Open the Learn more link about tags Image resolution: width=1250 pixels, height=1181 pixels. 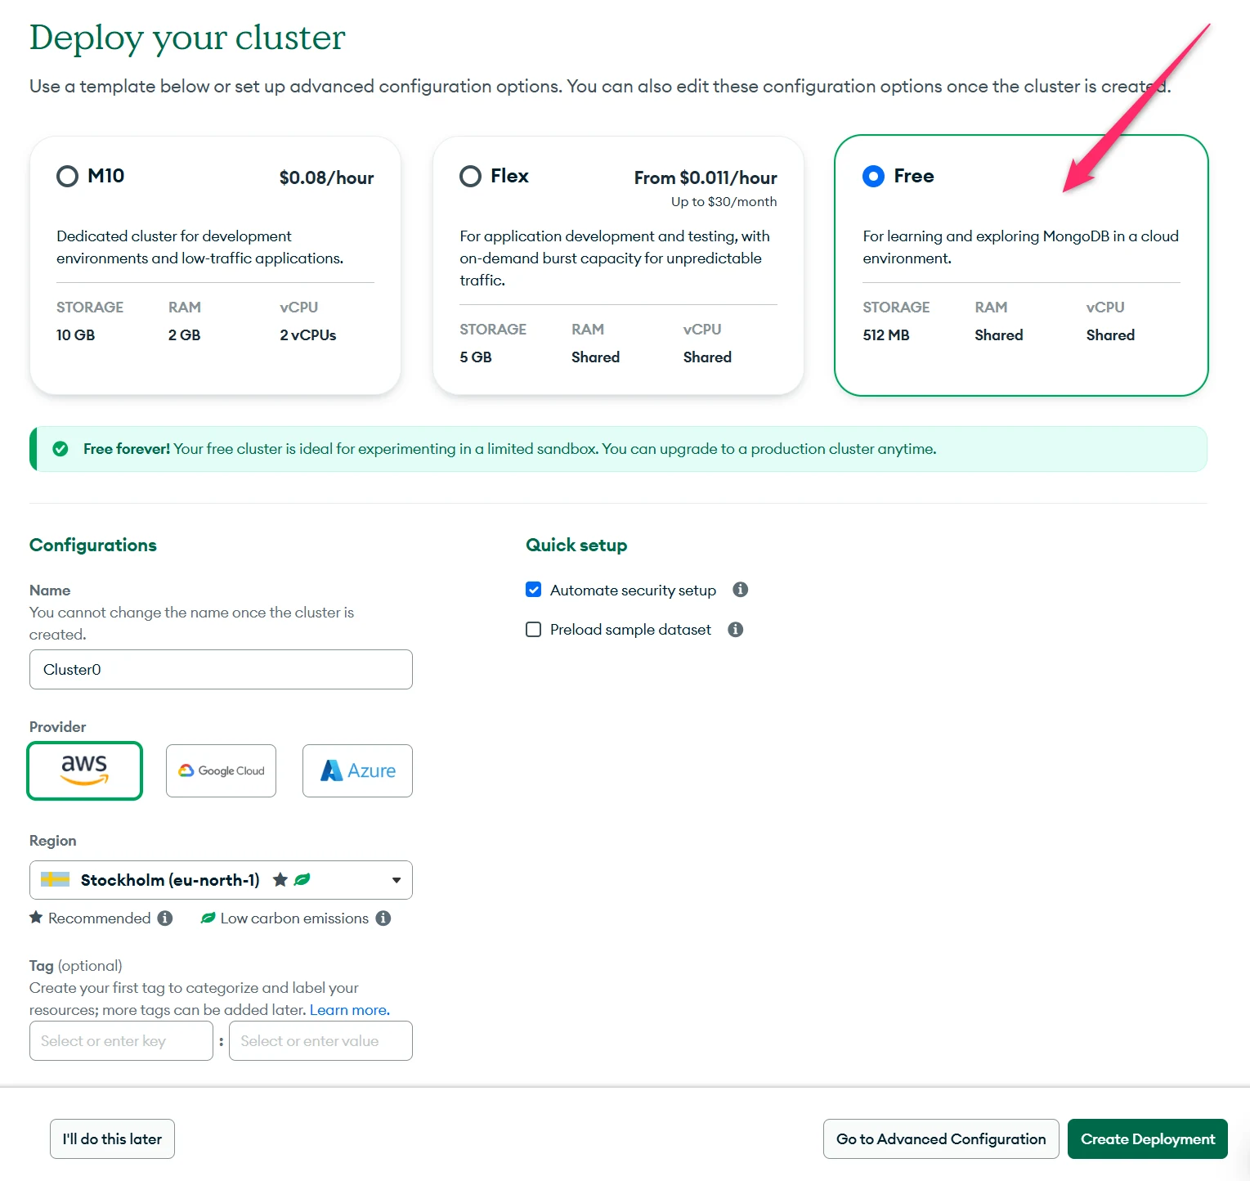350,1010
